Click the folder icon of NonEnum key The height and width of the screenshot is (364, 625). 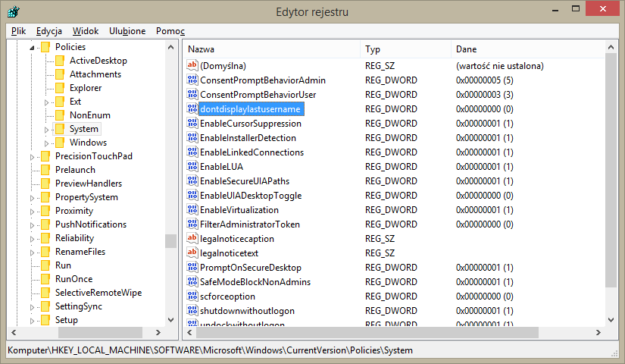click(60, 115)
